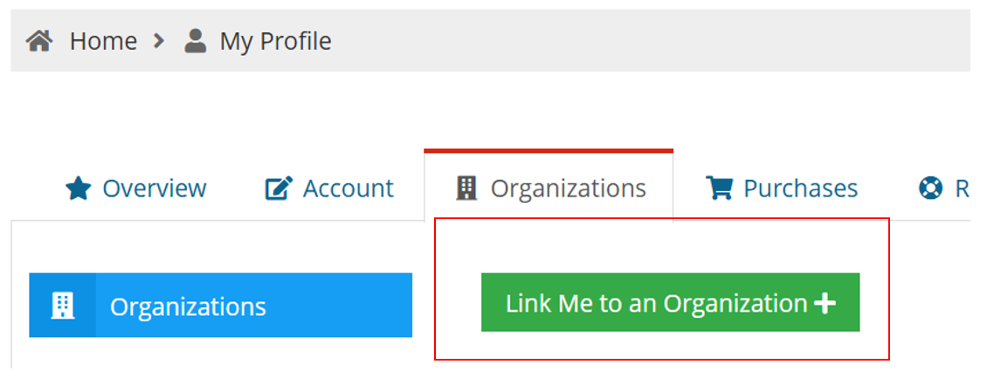
Task: Open the partially visible tab starting with R
Action: [x=962, y=188]
